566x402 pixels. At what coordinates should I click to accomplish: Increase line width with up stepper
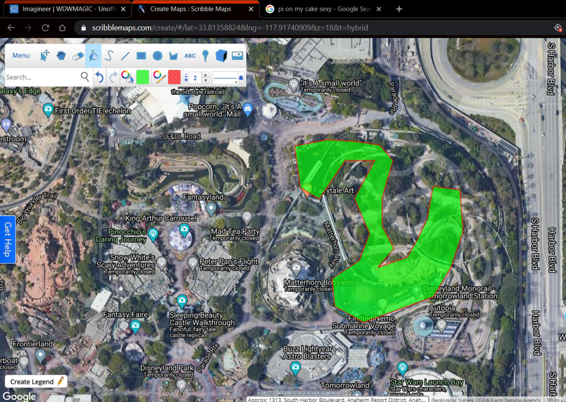pos(206,75)
